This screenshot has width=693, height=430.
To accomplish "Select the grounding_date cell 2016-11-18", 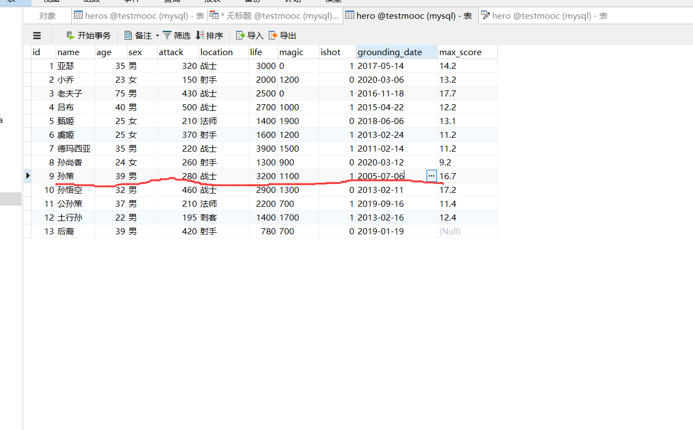I will click(397, 93).
